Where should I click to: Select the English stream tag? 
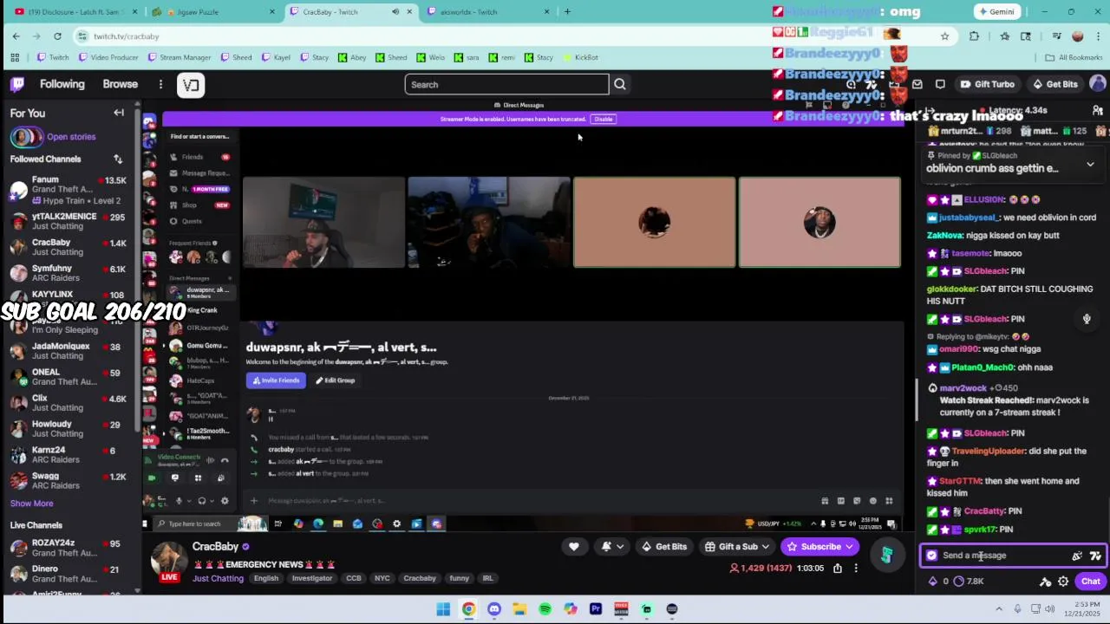(x=266, y=578)
